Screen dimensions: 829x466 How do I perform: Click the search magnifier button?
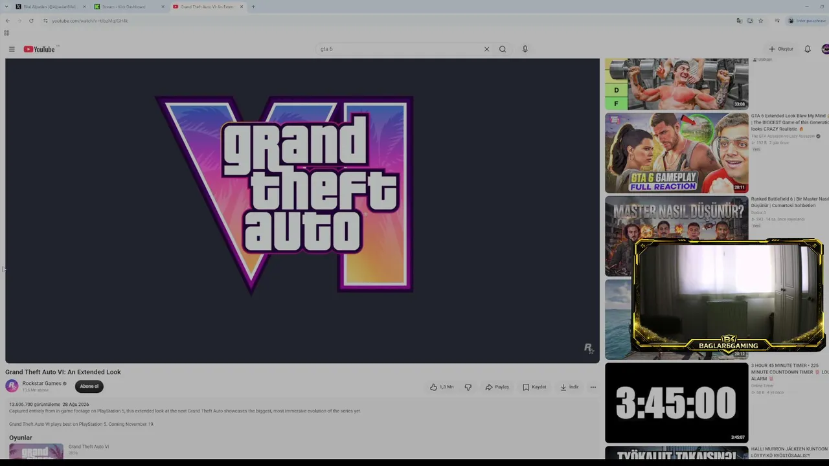[503, 49]
